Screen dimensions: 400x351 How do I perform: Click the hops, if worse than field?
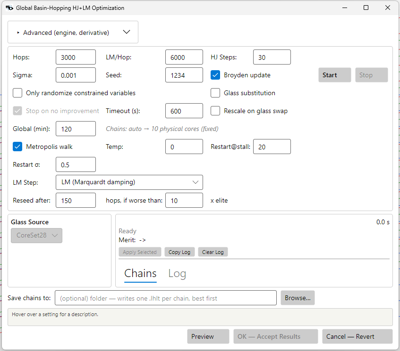[x=184, y=200]
